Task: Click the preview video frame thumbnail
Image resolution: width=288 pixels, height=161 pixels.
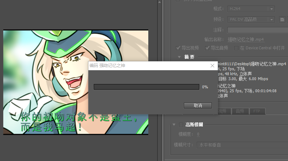Action: (x=76, y=82)
